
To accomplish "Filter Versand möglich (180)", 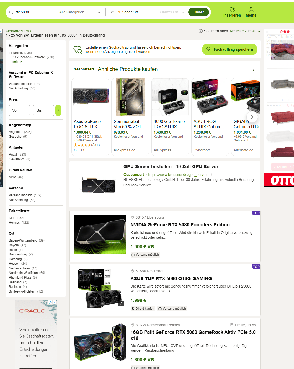I will pos(20,84).
